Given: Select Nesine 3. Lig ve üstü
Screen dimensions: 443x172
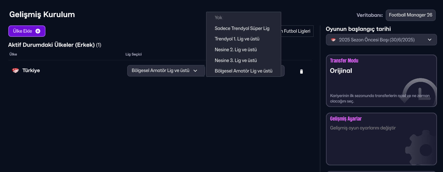Looking at the screenshot, I should pos(236,60).
